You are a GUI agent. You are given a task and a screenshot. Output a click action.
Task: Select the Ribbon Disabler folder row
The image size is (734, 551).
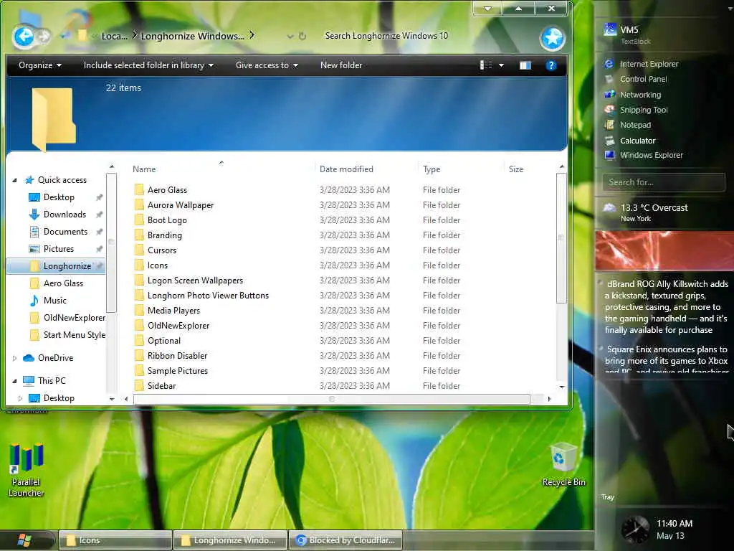(178, 356)
